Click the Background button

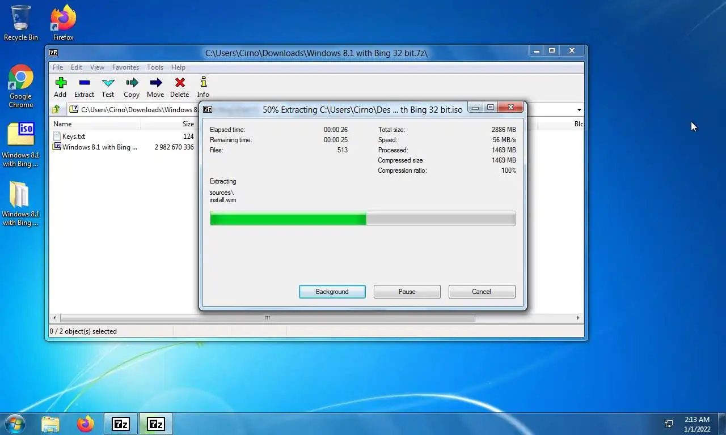[332, 292]
